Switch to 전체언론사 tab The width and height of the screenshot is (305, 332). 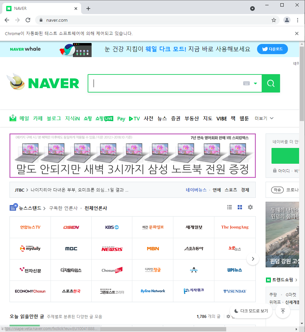(96, 208)
